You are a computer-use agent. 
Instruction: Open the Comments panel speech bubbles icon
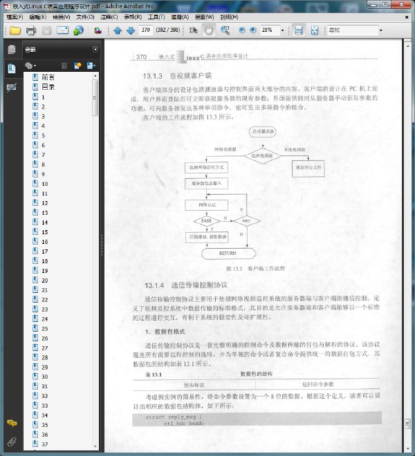point(12,423)
